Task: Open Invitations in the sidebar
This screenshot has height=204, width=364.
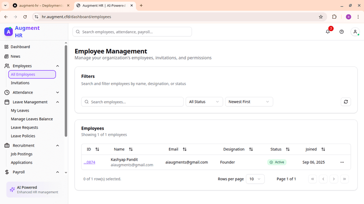Action: point(20,83)
